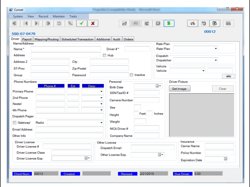Click the Comet application icon in title bar
Viewport: 250px width, 187px height.
(x=11, y=10)
